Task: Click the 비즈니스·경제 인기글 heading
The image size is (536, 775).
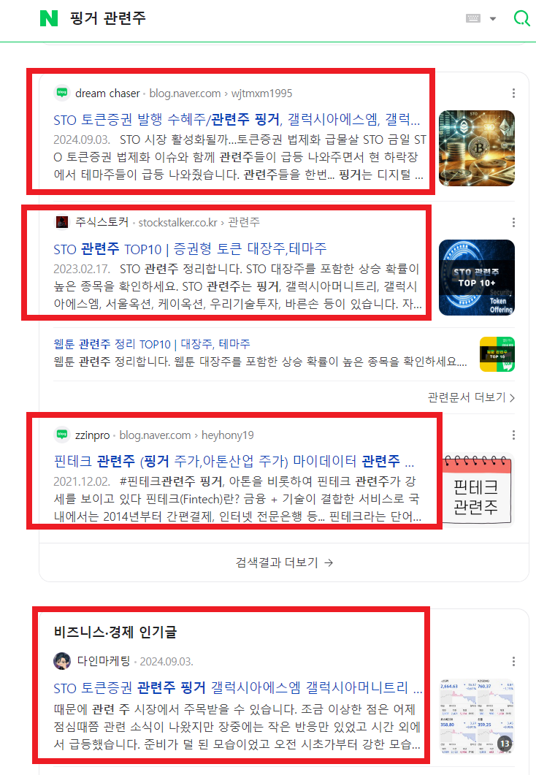Action: tap(115, 632)
